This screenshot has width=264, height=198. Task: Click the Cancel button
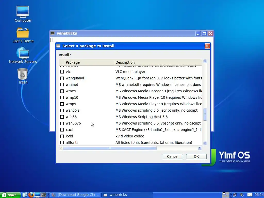173,156
